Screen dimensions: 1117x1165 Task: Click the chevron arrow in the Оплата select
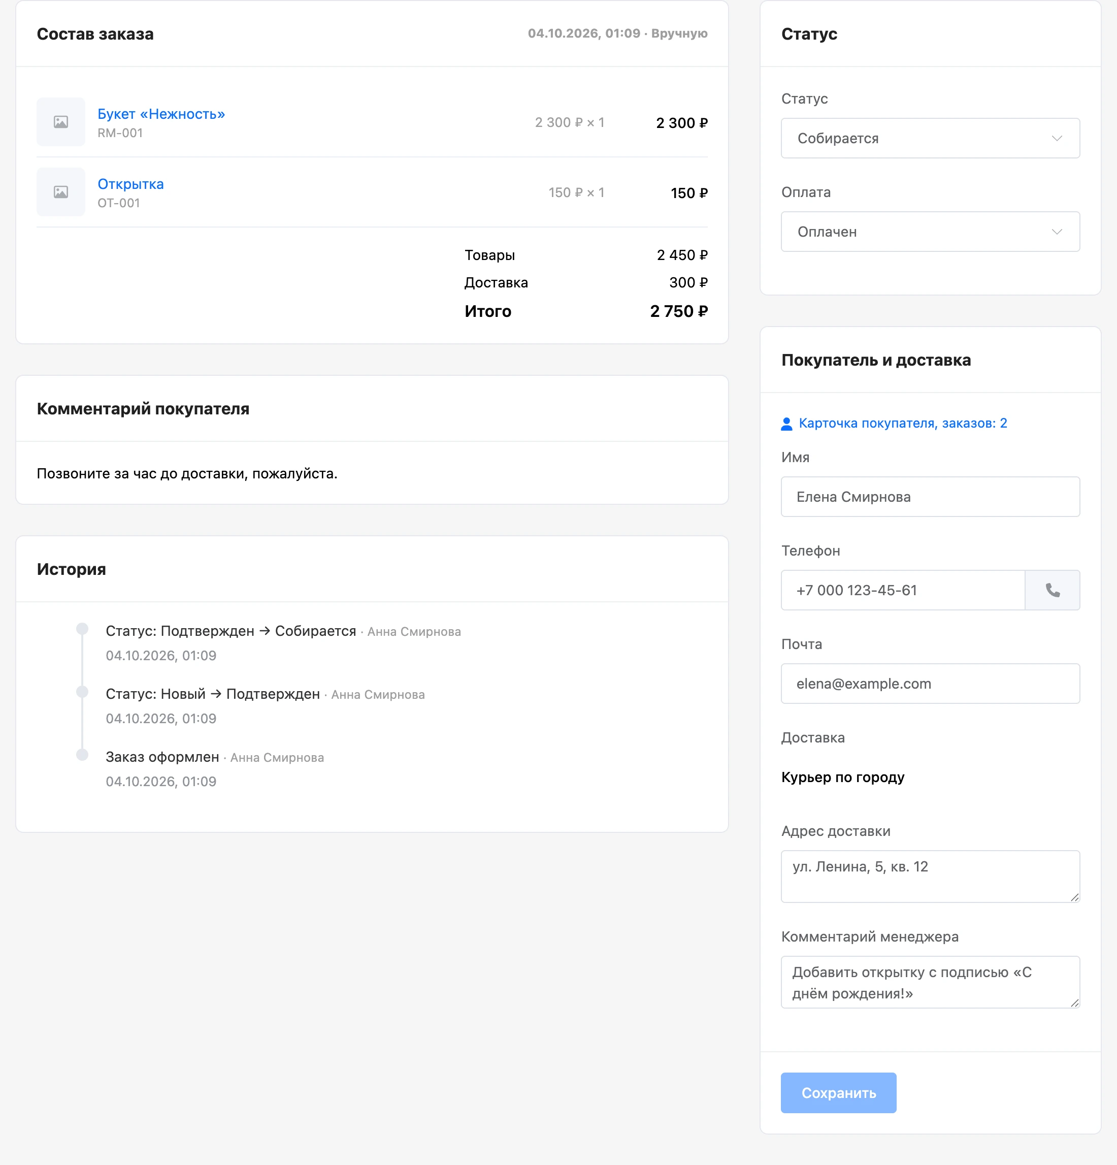pos(1057,232)
